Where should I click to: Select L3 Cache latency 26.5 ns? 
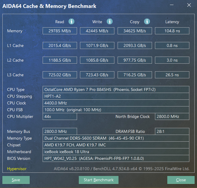click(172, 75)
